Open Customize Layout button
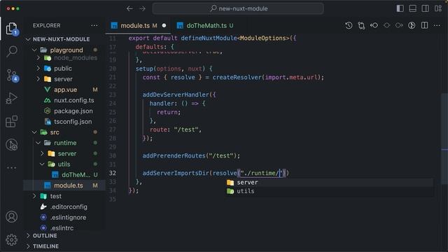 click(x=438, y=8)
